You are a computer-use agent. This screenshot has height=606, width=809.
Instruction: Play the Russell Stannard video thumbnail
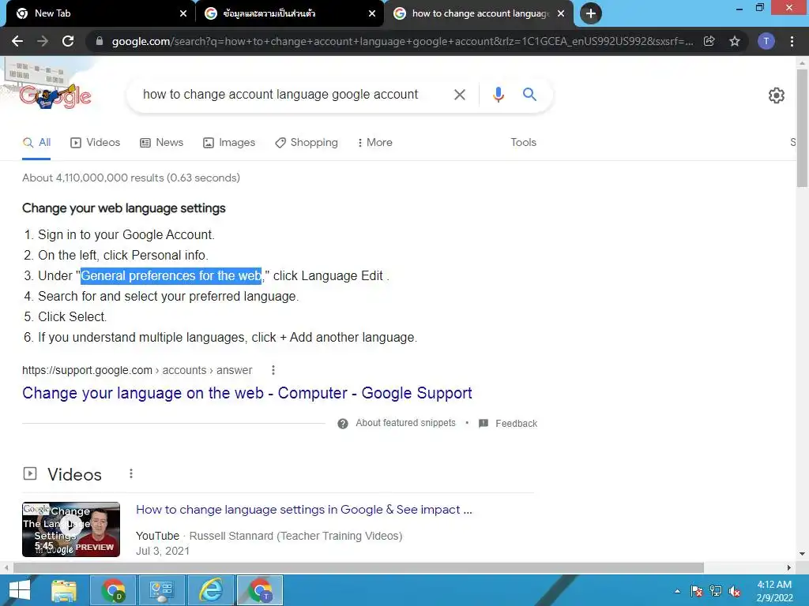(71, 529)
